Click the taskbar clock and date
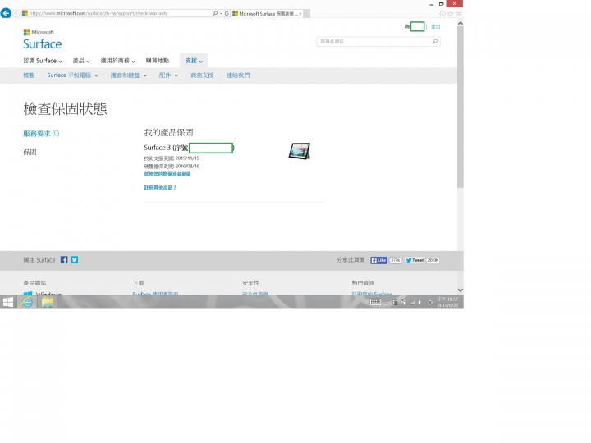The width and height of the screenshot is (591, 443). pos(448,302)
